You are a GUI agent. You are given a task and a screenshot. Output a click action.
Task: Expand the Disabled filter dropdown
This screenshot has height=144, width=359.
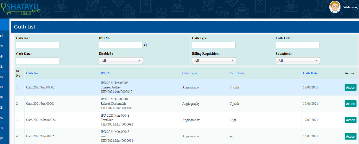tap(121, 61)
